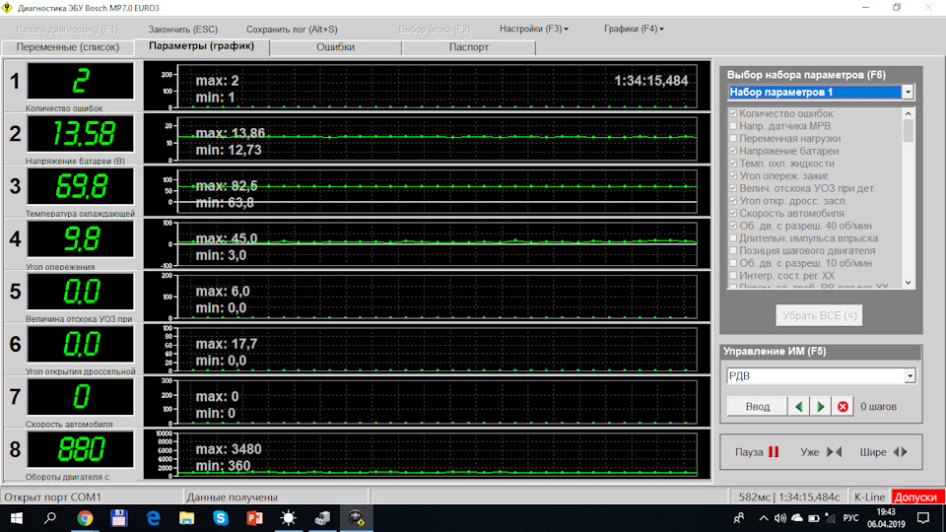Enable Позиция шагового двигателя checkbox

733,250
